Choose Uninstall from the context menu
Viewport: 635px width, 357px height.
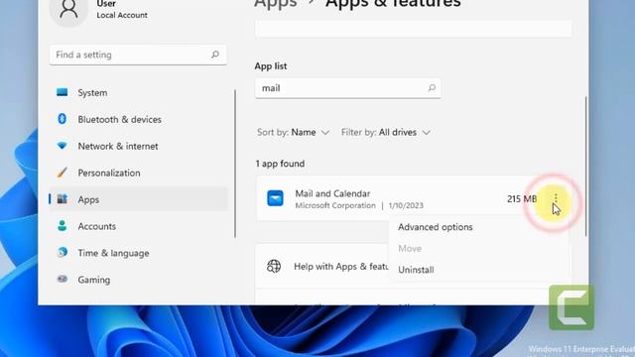pos(416,270)
